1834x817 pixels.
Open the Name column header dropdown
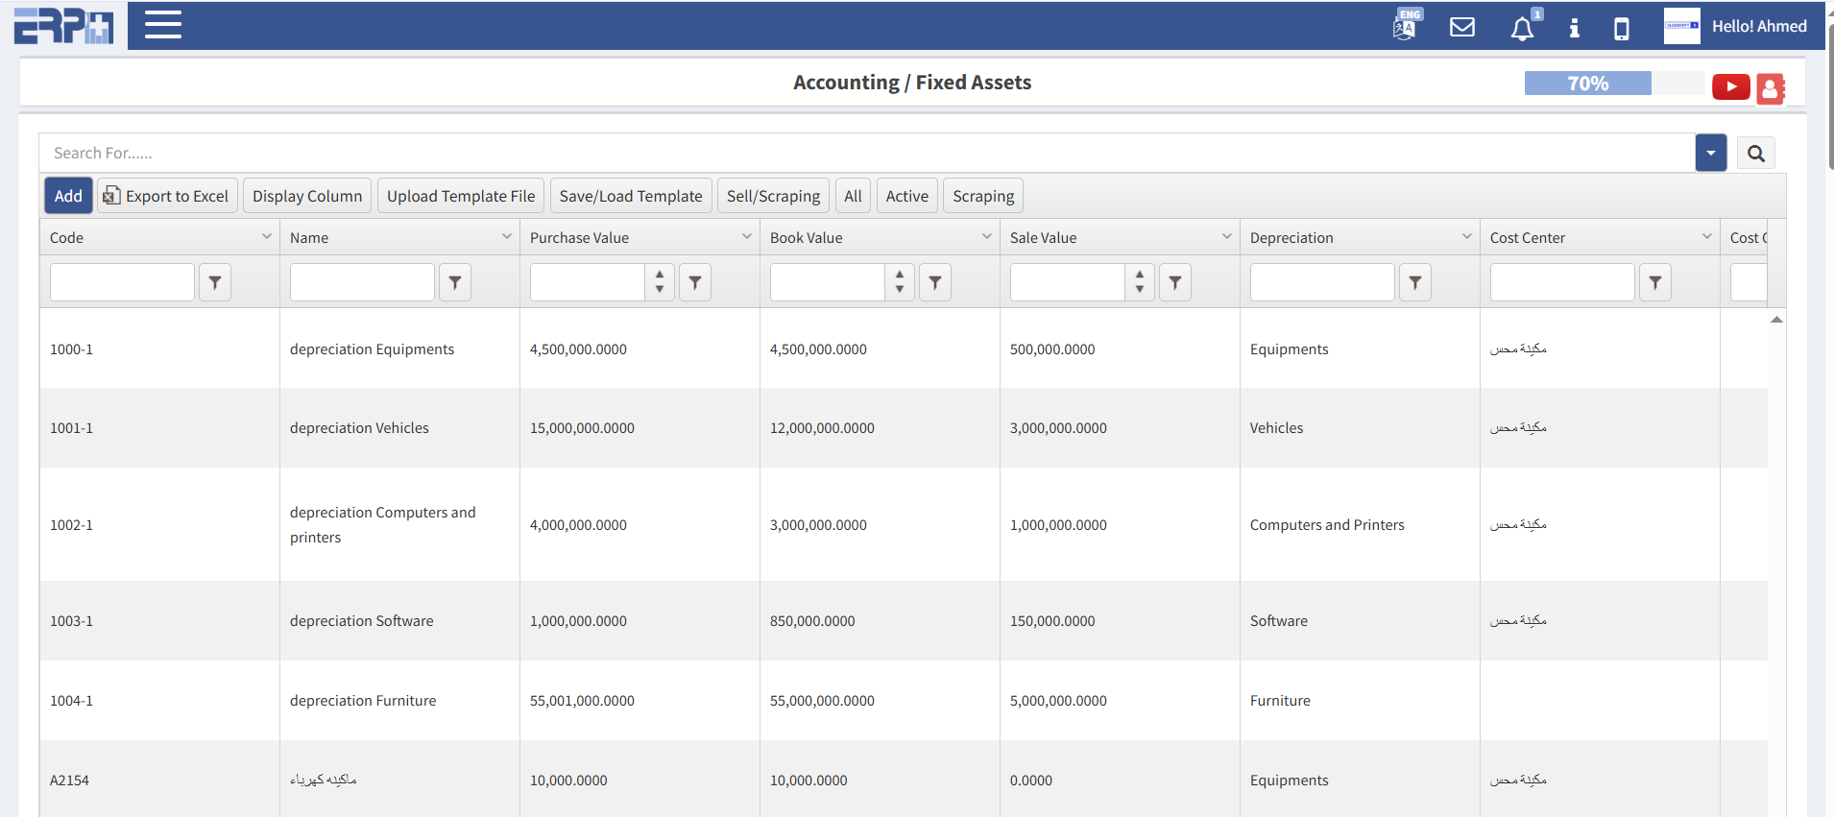[x=506, y=237]
